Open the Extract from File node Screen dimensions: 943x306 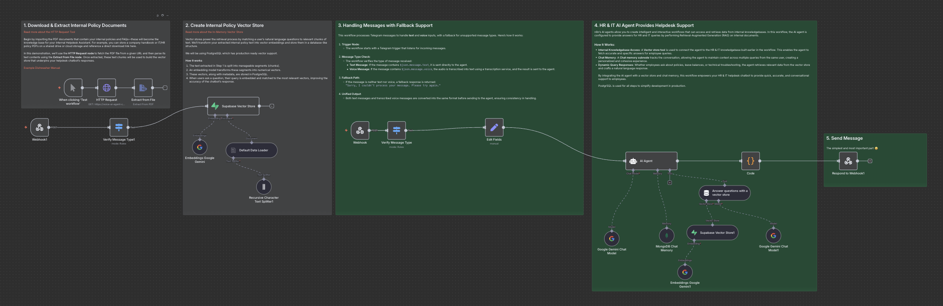(143, 88)
